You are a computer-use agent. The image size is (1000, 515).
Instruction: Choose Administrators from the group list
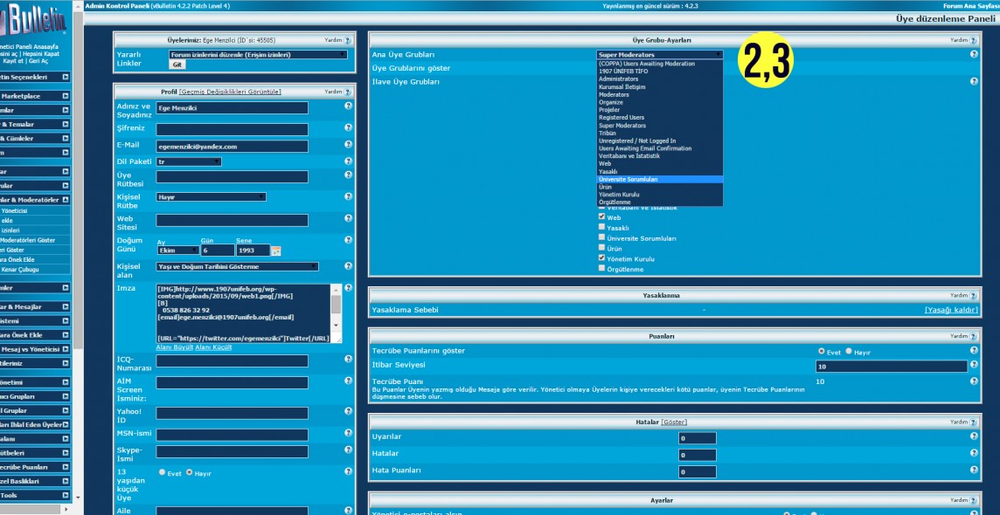coord(618,79)
